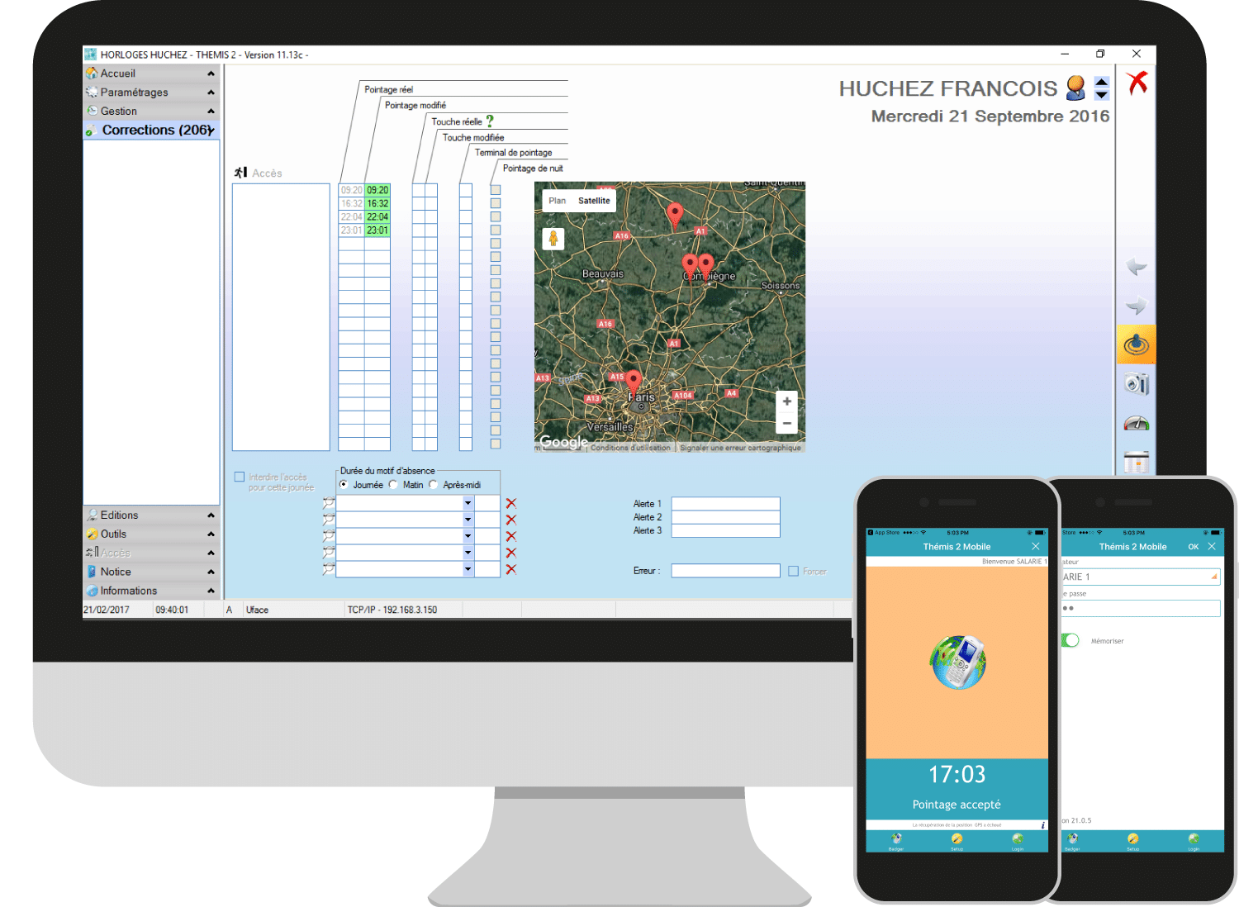Click the 09:20 modified clocking cell
This screenshot has height=907, width=1239.
coord(377,190)
